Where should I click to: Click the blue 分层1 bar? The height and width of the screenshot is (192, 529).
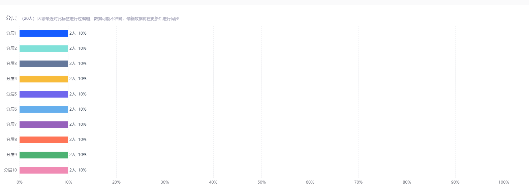pos(44,33)
